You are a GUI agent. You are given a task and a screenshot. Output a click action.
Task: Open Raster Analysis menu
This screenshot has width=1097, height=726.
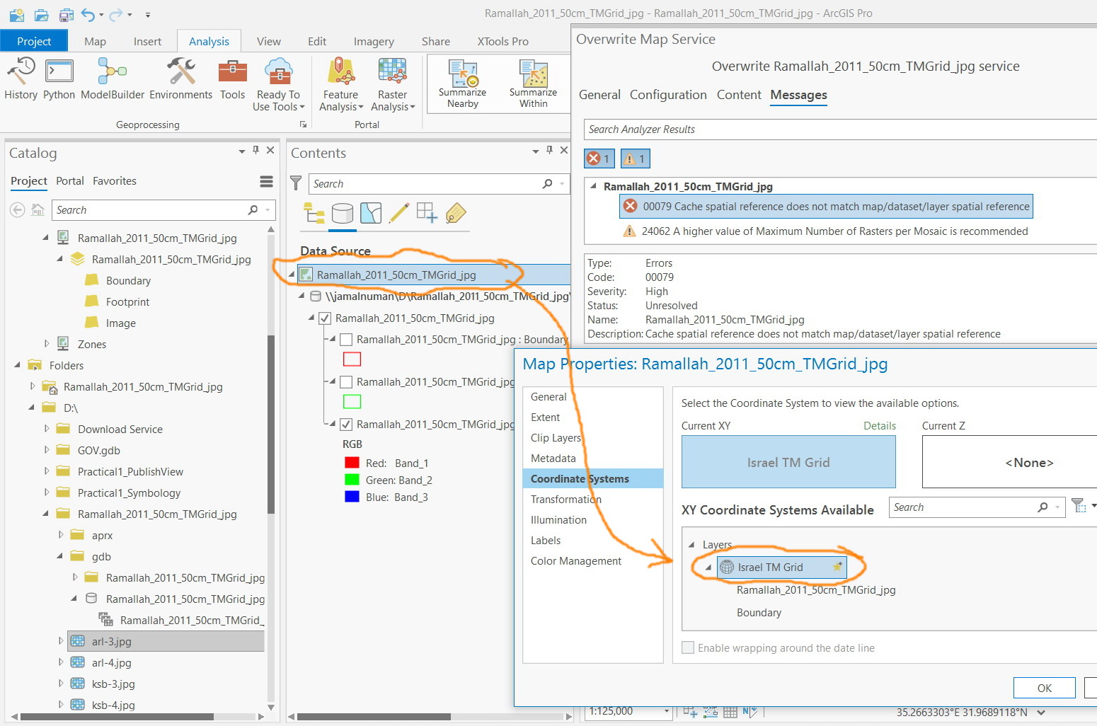(393, 85)
